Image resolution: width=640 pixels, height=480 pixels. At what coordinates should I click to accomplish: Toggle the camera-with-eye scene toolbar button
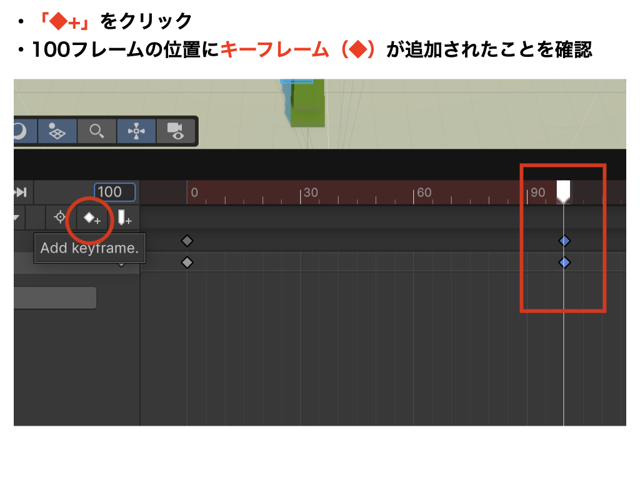[175, 131]
